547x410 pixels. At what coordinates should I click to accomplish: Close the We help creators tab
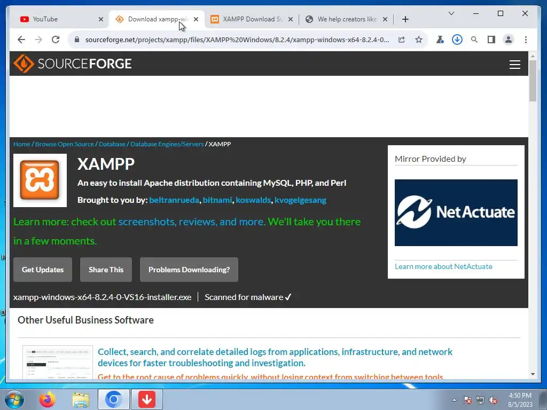385,19
